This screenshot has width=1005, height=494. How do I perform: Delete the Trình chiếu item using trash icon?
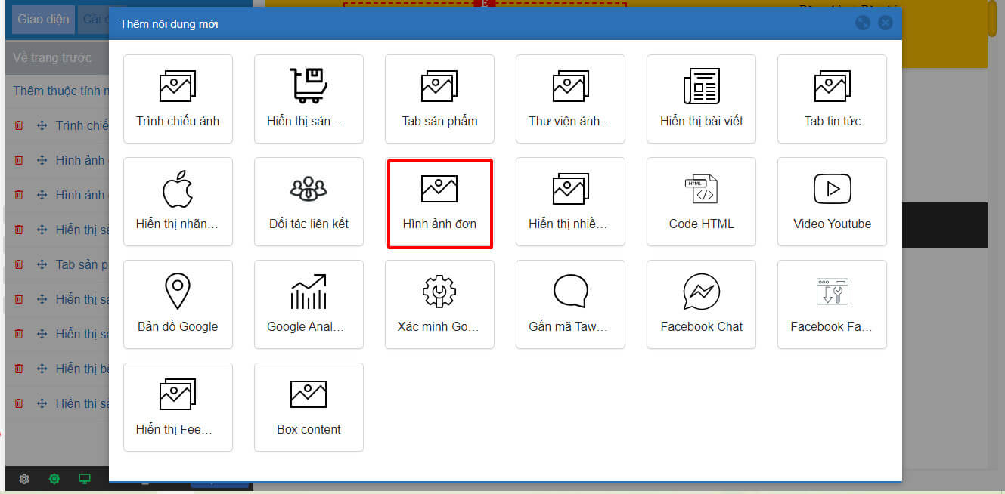(x=19, y=125)
